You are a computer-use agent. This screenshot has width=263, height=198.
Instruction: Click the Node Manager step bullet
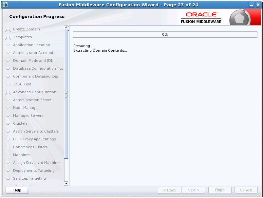(8, 108)
